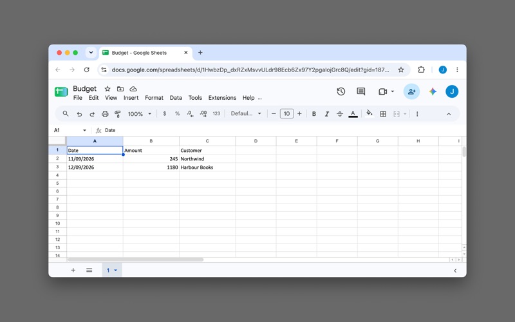This screenshot has width=515, height=322.
Task: Open the Name box dropdown arrow
Action: coord(84,131)
